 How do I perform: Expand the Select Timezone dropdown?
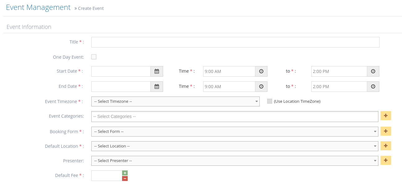[175, 102]
